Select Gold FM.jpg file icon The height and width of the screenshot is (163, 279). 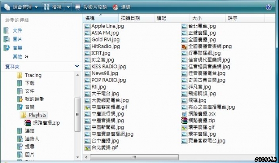87,40
